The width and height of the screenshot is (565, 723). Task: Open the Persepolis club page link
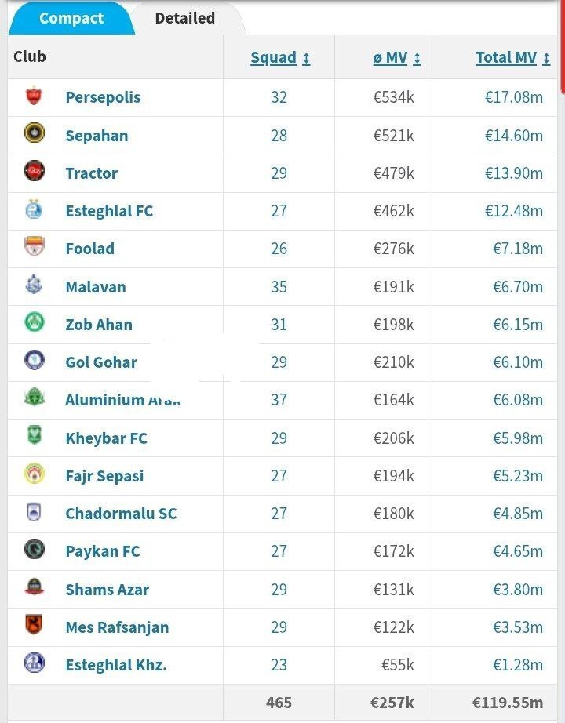(103, 97)
